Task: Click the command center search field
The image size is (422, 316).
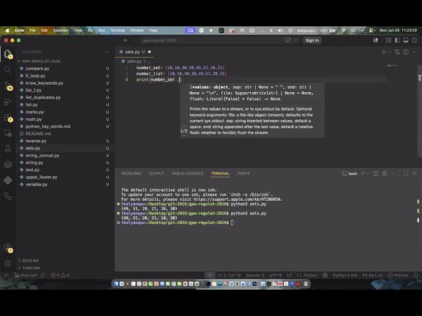Action: 210,40
